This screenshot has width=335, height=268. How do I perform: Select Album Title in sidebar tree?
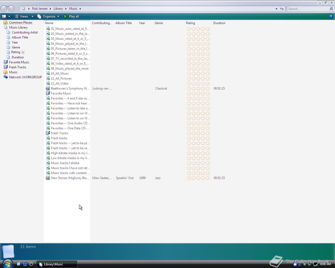[x=20, y=37]
